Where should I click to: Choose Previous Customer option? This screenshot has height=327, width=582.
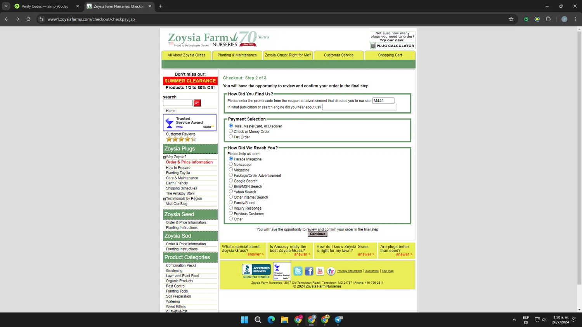point(231,213)
